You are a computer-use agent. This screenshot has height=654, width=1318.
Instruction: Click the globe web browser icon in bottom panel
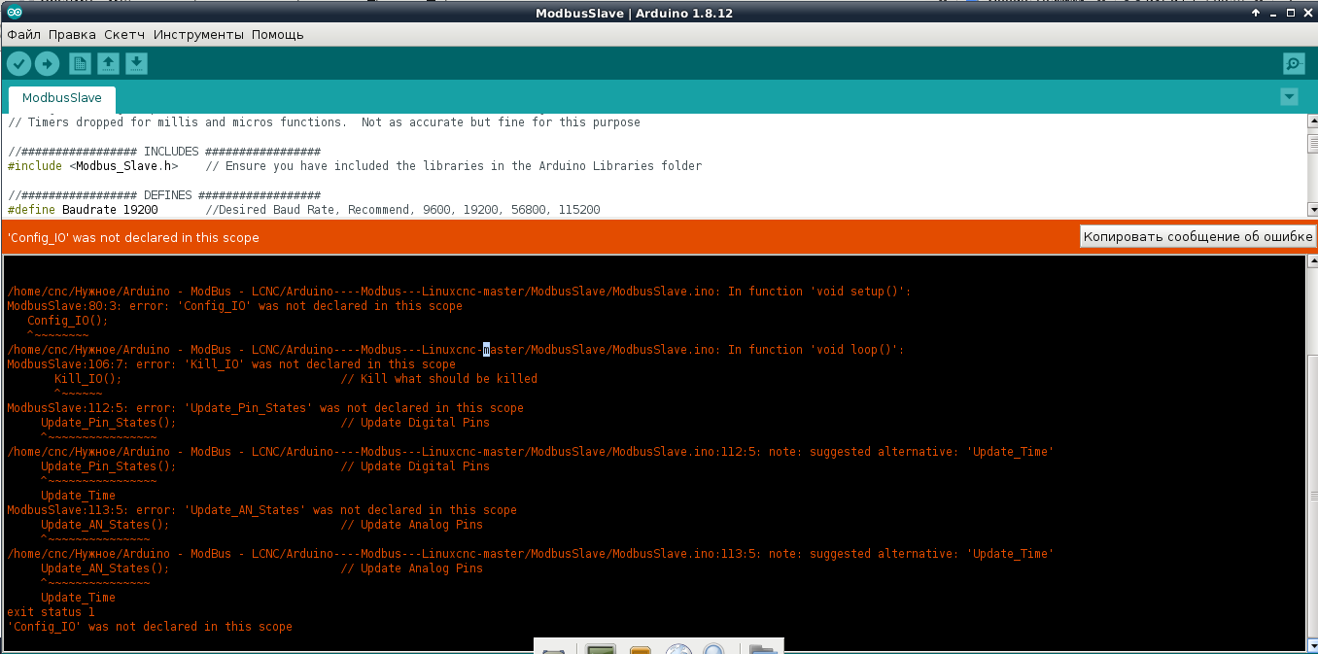(x=678, y=648)
